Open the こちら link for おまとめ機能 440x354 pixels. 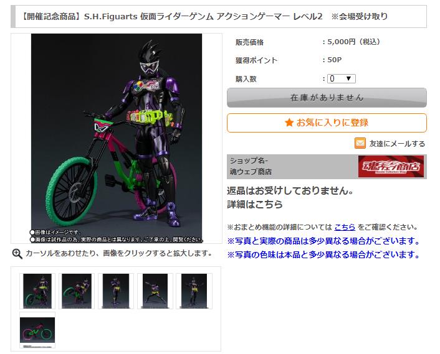pyautogui.click(x=345, y=227)
